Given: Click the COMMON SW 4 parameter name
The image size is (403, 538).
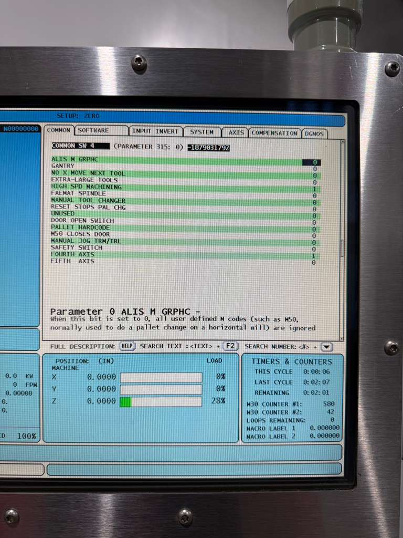Looking at the screenshot, I should click(x=80, y=146).
